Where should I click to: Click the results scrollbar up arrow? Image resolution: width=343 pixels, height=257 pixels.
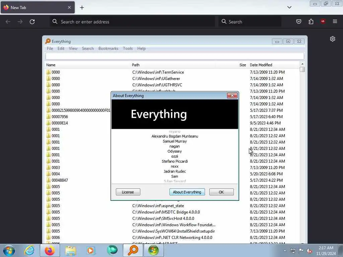click(302, 64)
